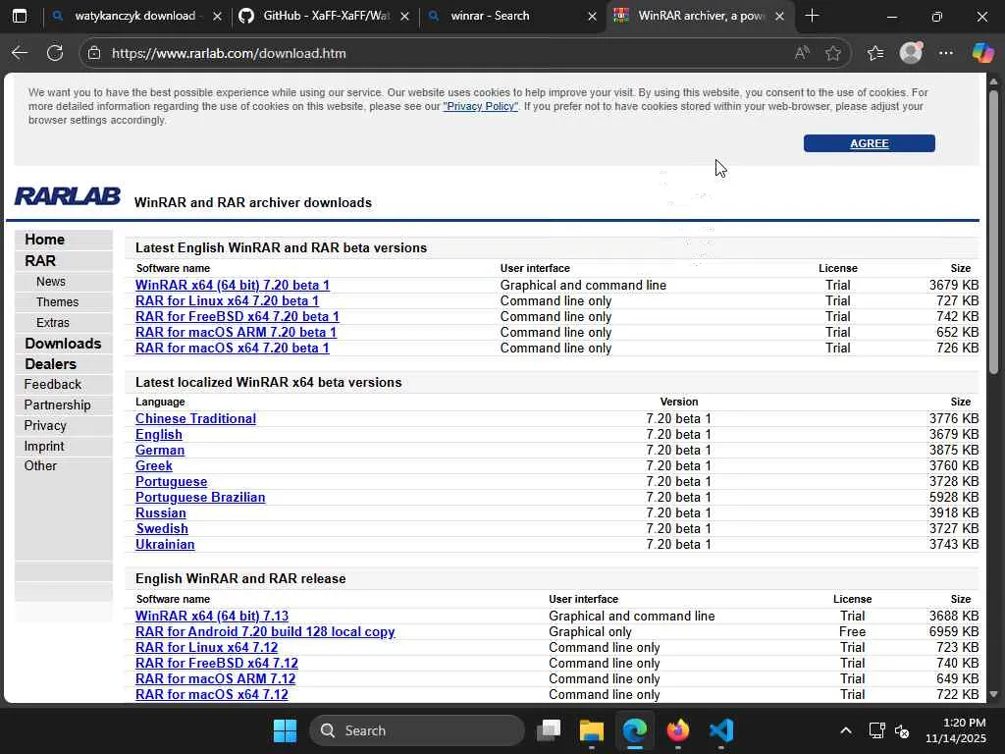Show hidden system tray icons chevron

point(846,730)
